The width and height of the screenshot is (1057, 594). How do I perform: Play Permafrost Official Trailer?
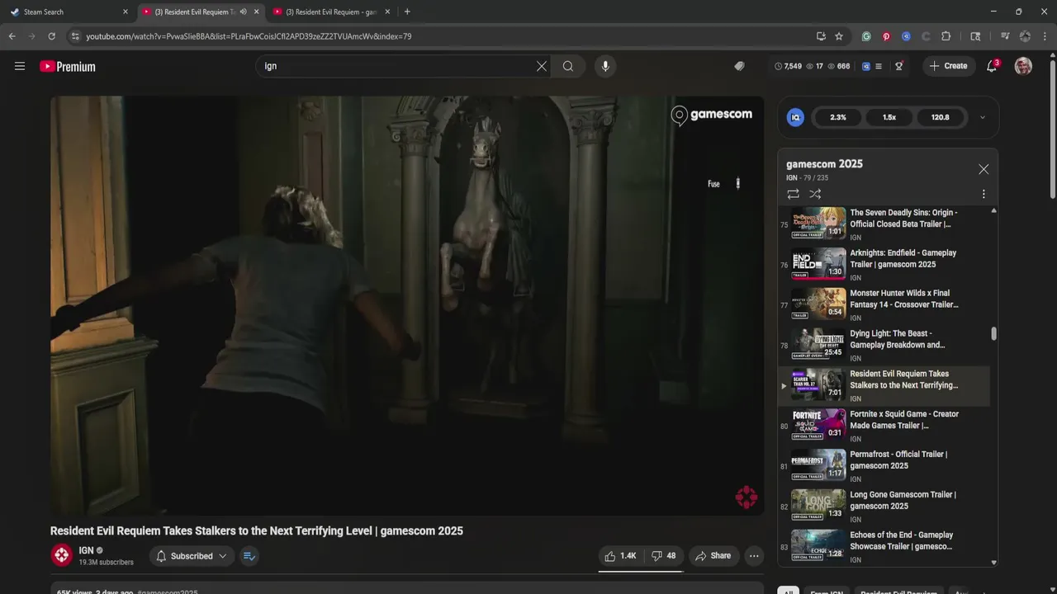[x=884, y=465]
